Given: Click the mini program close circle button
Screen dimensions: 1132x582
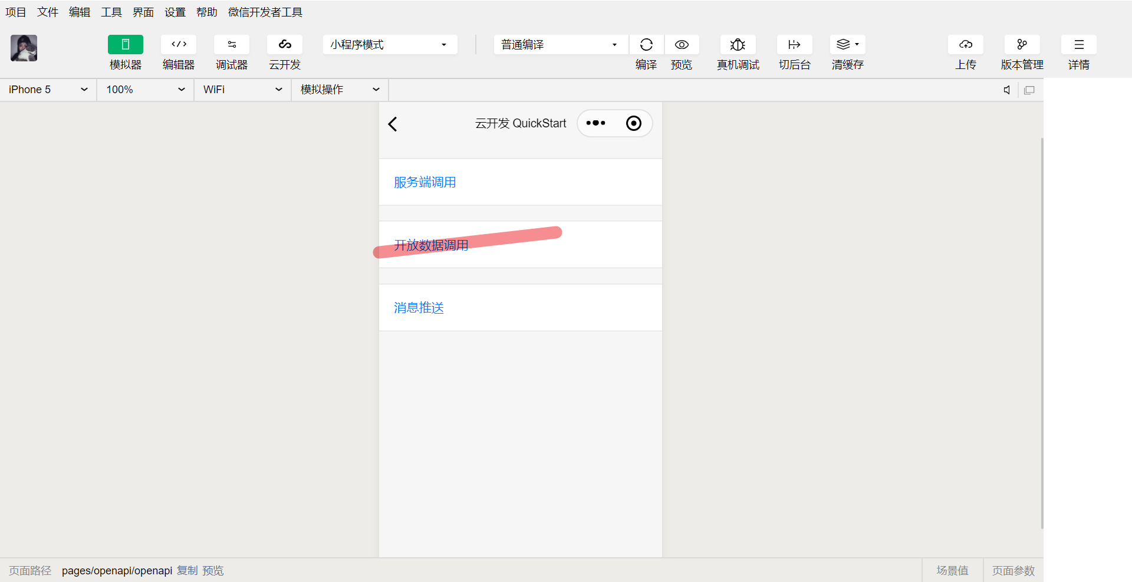Looking at the screenshot, I should click(x=634, y=123).
